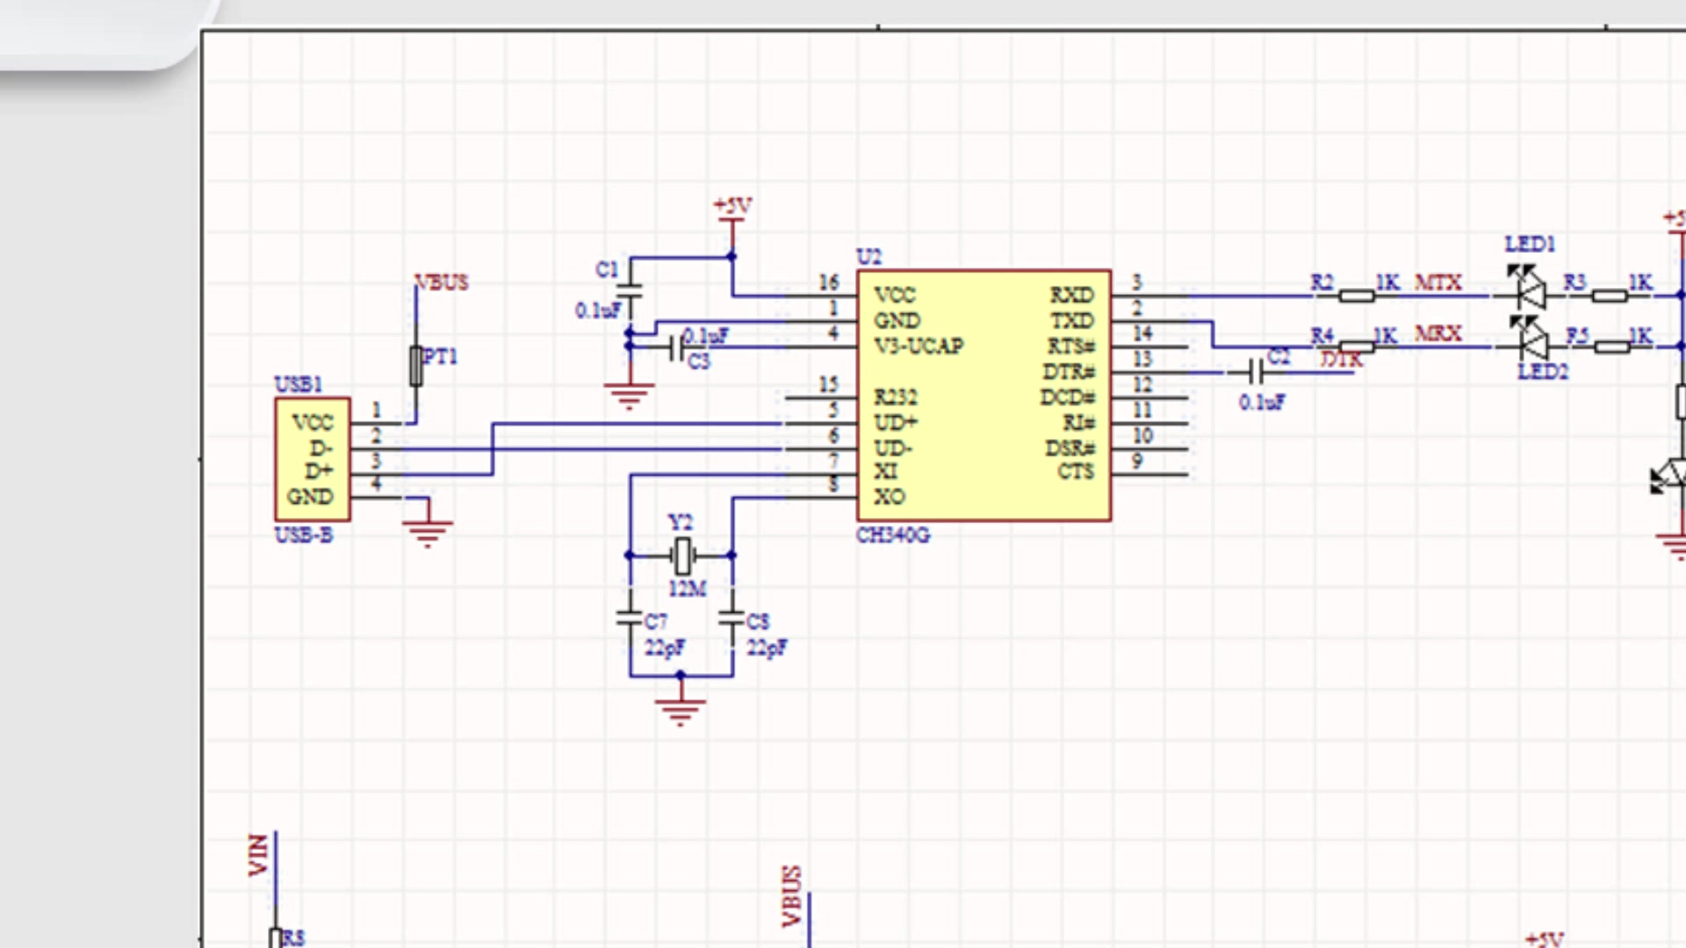The height and width of the screenshot is (948, 1686).
Task: Click the VIN net label at bottom left
Action: [x=258, y=855]
